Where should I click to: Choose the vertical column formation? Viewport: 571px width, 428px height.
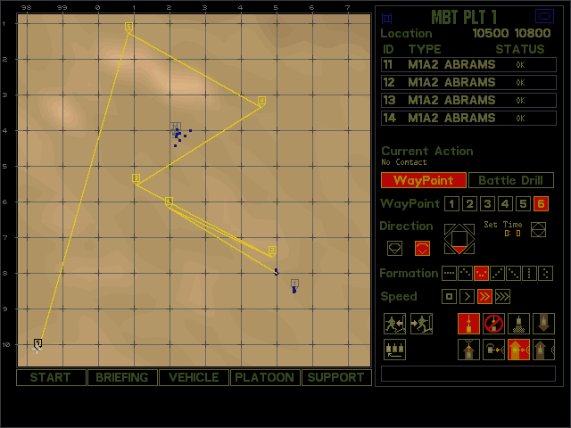click(530, 274)
